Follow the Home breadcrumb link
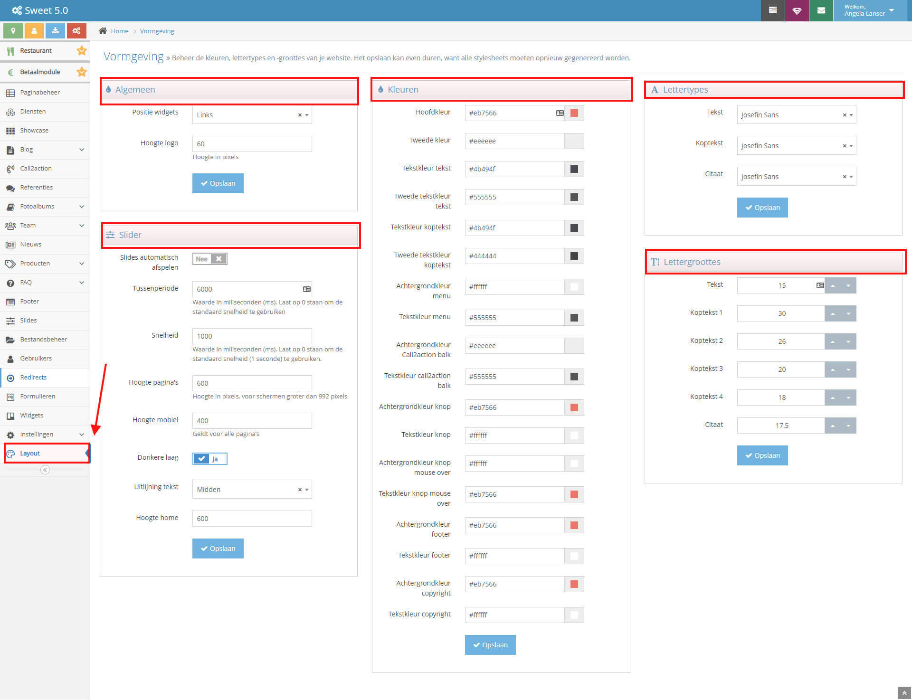 click(x=119, y=31)
